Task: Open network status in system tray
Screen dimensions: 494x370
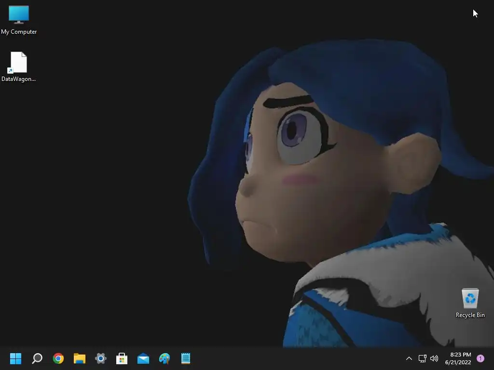Action: (422, 358)
